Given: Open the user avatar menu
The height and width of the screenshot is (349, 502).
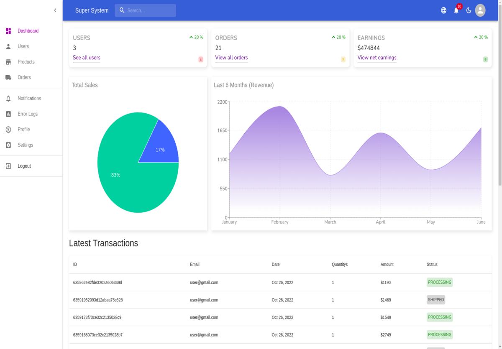Looking at the screenshot, I should (x=480, y=10).
